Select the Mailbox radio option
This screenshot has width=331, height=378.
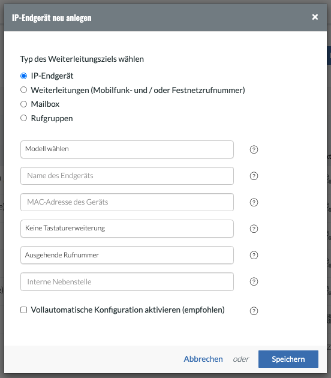pyautogui.click(x=23, y=104)
